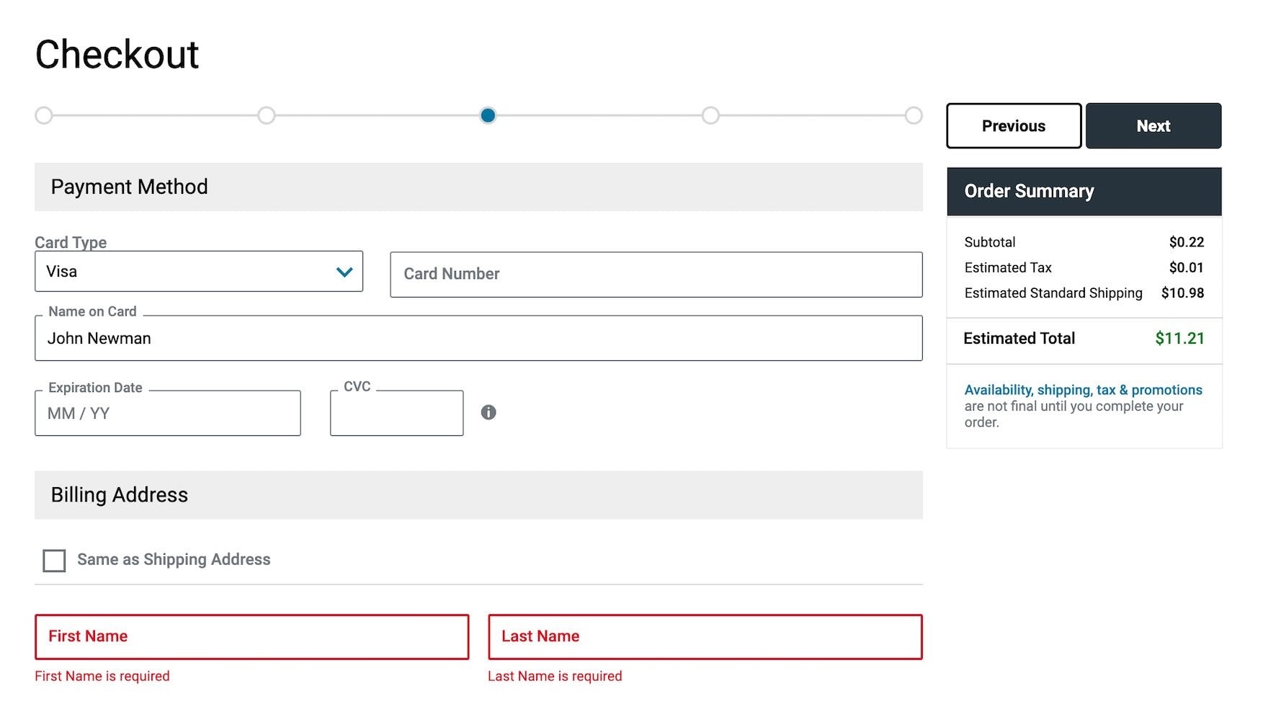Focus the billing Last Name field

pyautogui.click(x=705, y=636)
